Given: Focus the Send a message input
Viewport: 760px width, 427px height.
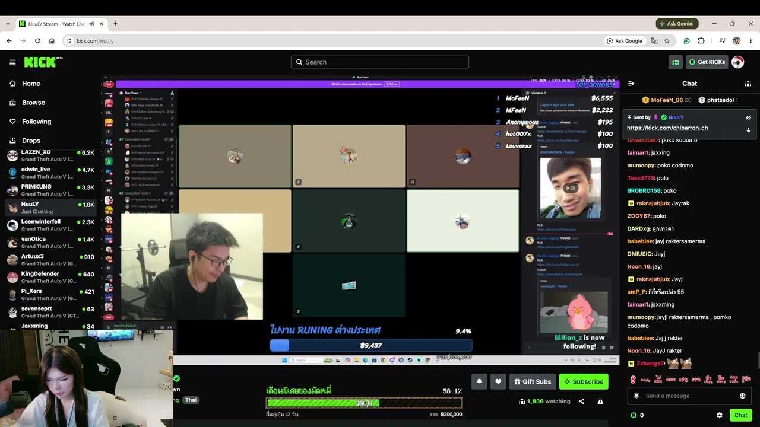Looking at the screenshot, I should click(689, 396).
